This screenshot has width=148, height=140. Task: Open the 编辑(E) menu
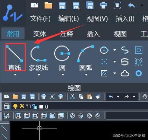pos(69,19)
